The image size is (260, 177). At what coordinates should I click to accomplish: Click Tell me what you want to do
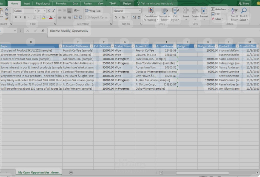[156, 3]
